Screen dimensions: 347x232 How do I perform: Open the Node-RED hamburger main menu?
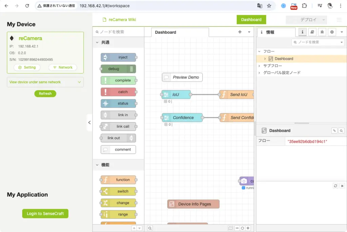tap(339, 20)
